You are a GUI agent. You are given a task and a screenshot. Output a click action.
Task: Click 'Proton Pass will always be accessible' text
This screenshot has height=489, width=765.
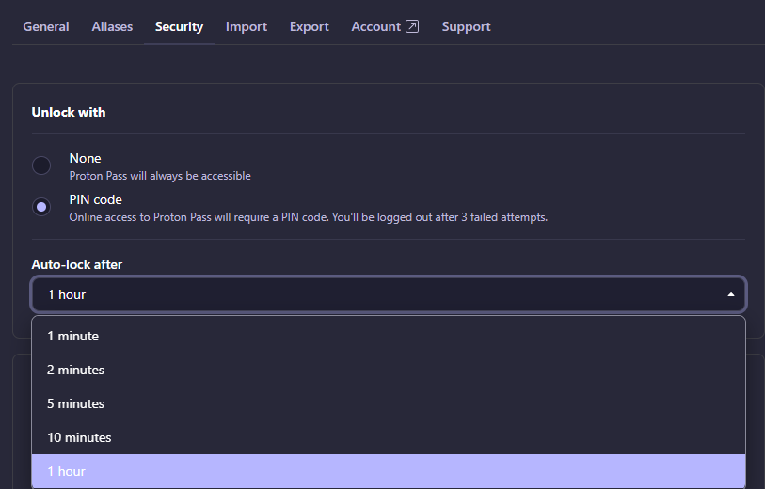point(160,176)
